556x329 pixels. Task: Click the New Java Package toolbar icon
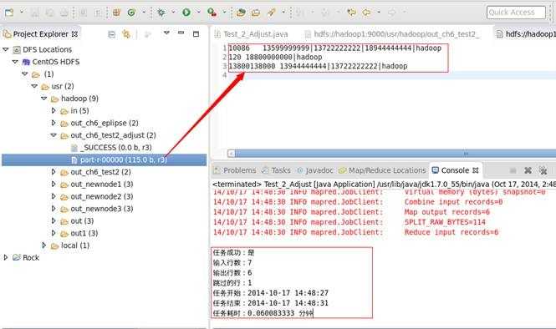[x=116, y=13]
